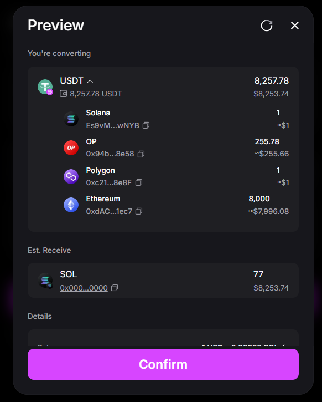Screen dimensions: 322x402
Task: Click the Solana chain logo
Action: pos(71,119)
